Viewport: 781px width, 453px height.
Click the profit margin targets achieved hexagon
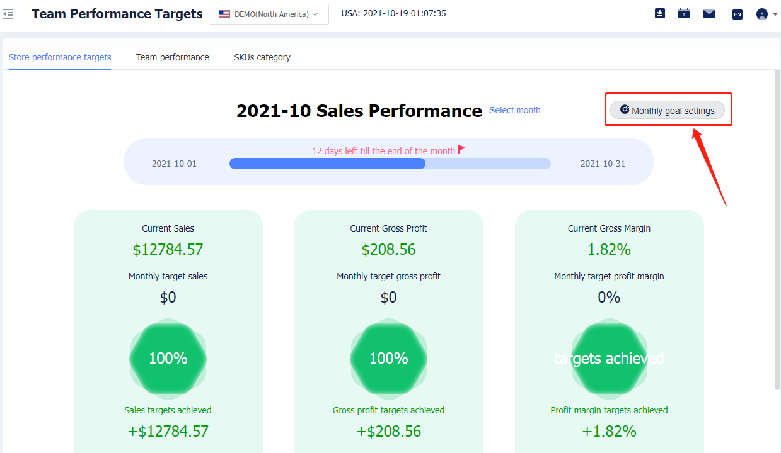pos(609,359)
